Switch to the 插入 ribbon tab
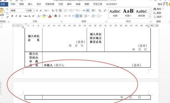The image size is (170, 103). click(x=30, y=4)
